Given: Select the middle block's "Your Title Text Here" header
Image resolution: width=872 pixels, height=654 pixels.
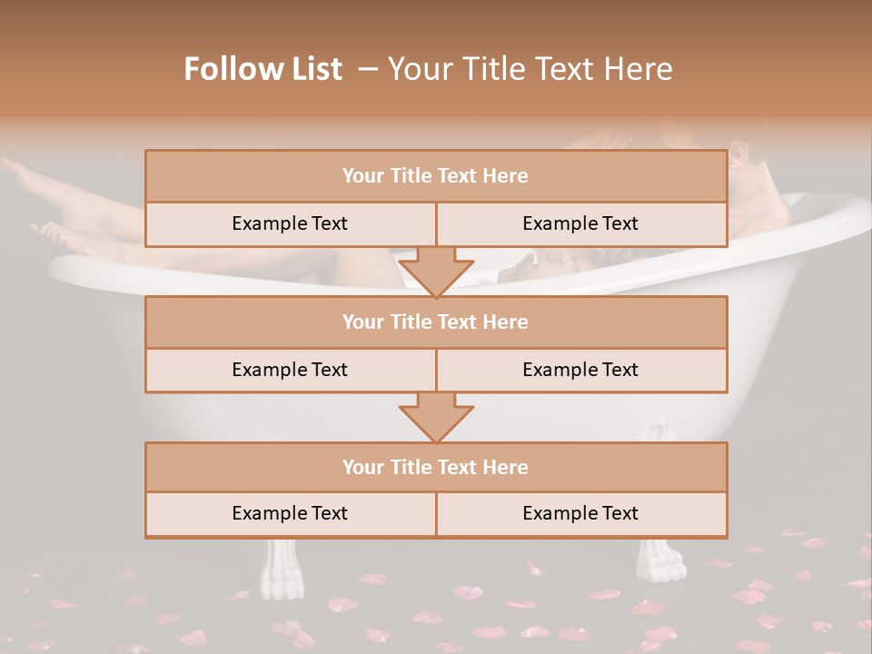Looking at the screenshot, I should [x=435, y=322].
